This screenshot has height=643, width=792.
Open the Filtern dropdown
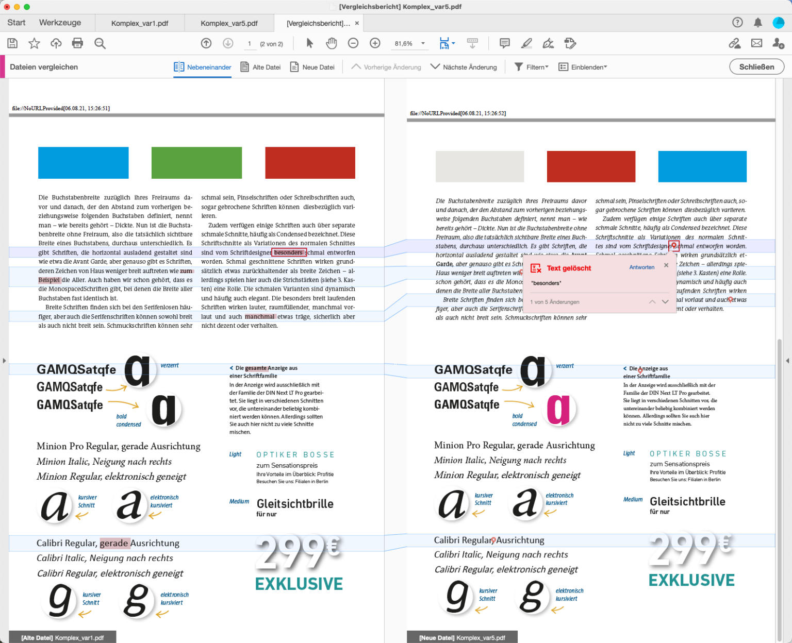(x=532, y=67)
